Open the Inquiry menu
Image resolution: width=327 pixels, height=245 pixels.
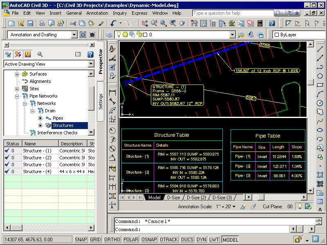pos(120,13)
